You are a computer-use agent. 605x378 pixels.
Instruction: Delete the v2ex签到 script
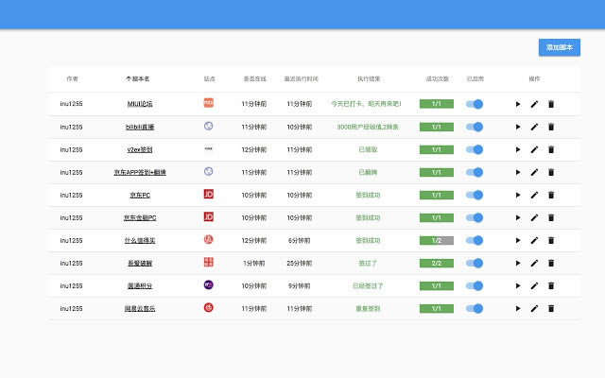(x=551, y=149)
